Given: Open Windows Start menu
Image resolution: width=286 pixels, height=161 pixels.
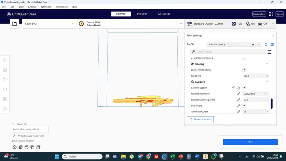Looking at the screenshot, I should [57, 156].
